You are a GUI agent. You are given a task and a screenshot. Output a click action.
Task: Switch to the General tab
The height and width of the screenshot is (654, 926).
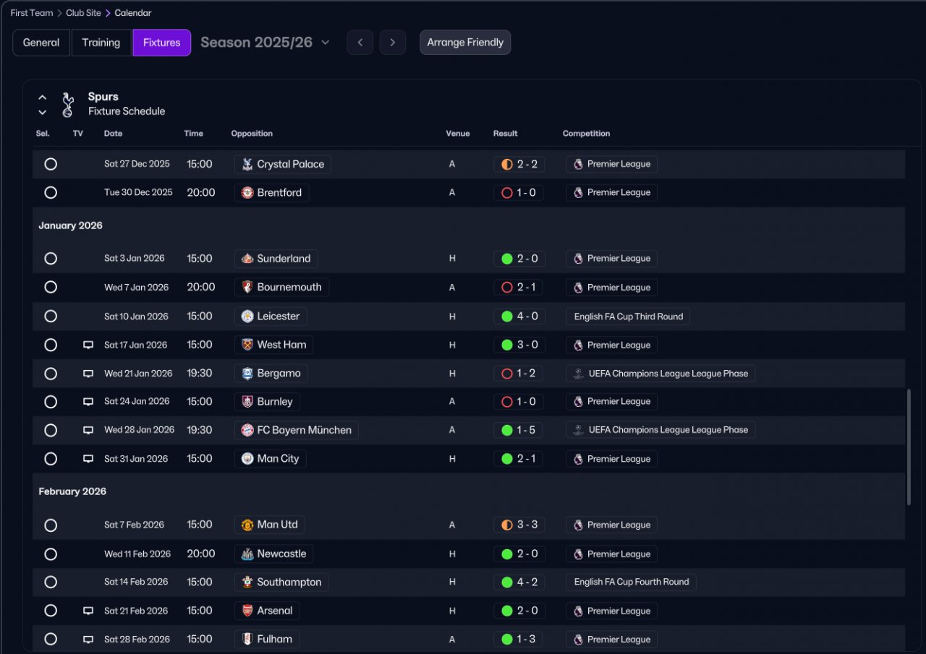click(41, 43)
